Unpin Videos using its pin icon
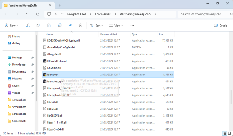This screenshot has width=233, height=136. click(32, 93)
